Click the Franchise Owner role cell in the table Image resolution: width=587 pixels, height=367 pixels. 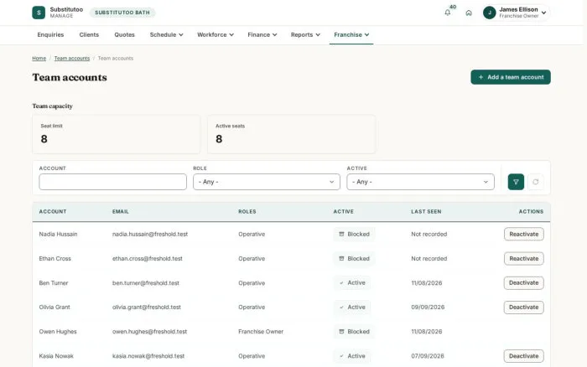tap(261, 332)
